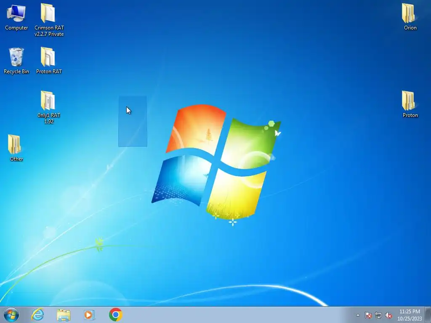Open the muted volume tray icon
This screenshot has width=431, height=323.
coord(388,315)
